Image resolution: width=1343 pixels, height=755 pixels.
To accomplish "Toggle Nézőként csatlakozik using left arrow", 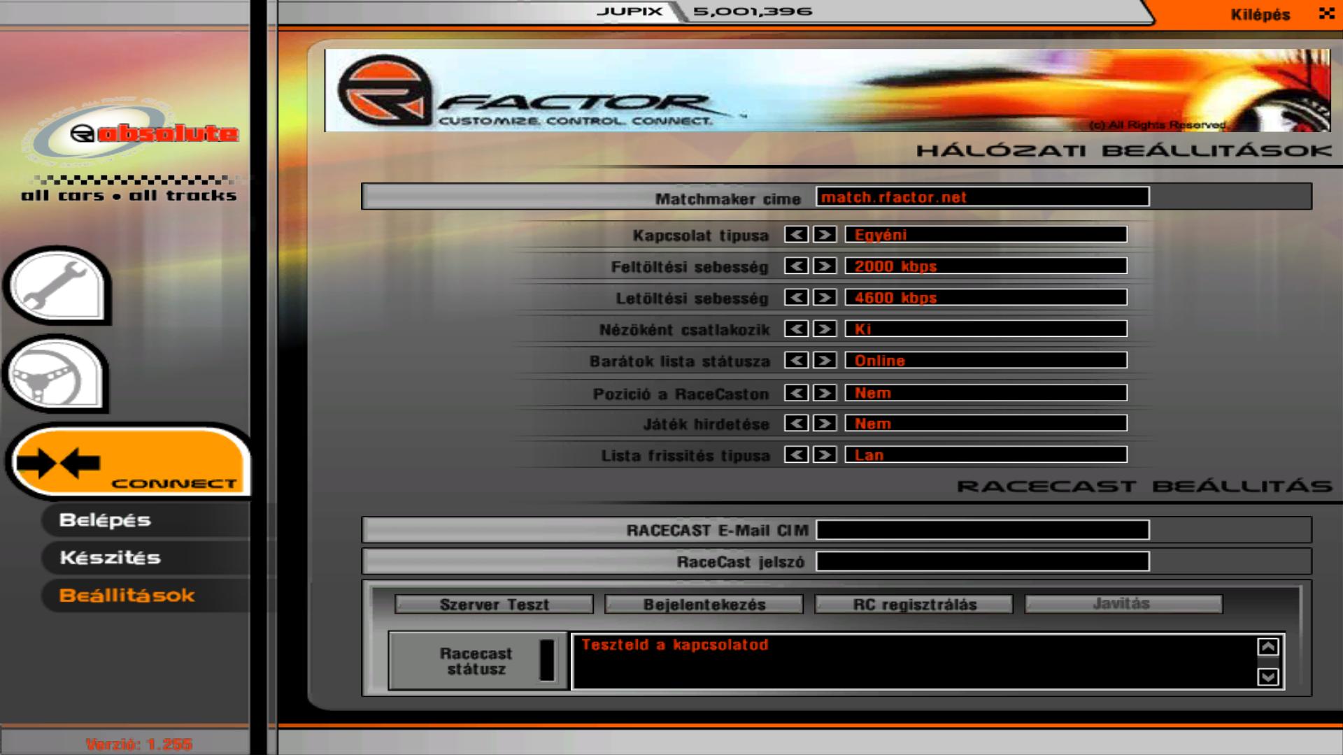I will coord(796,329).
